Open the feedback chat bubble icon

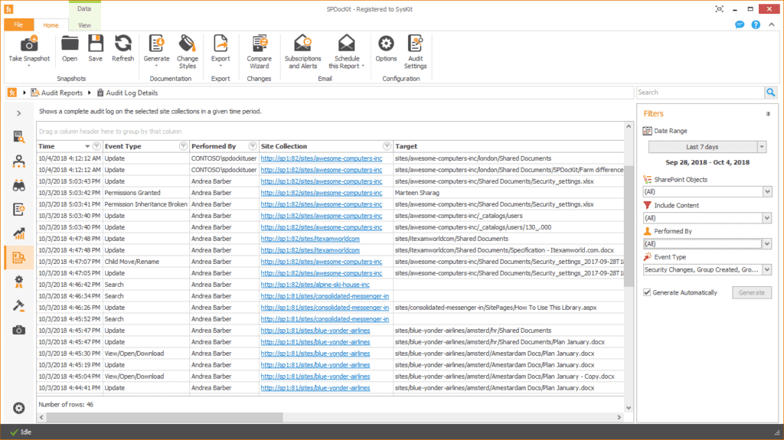point(740,24)
